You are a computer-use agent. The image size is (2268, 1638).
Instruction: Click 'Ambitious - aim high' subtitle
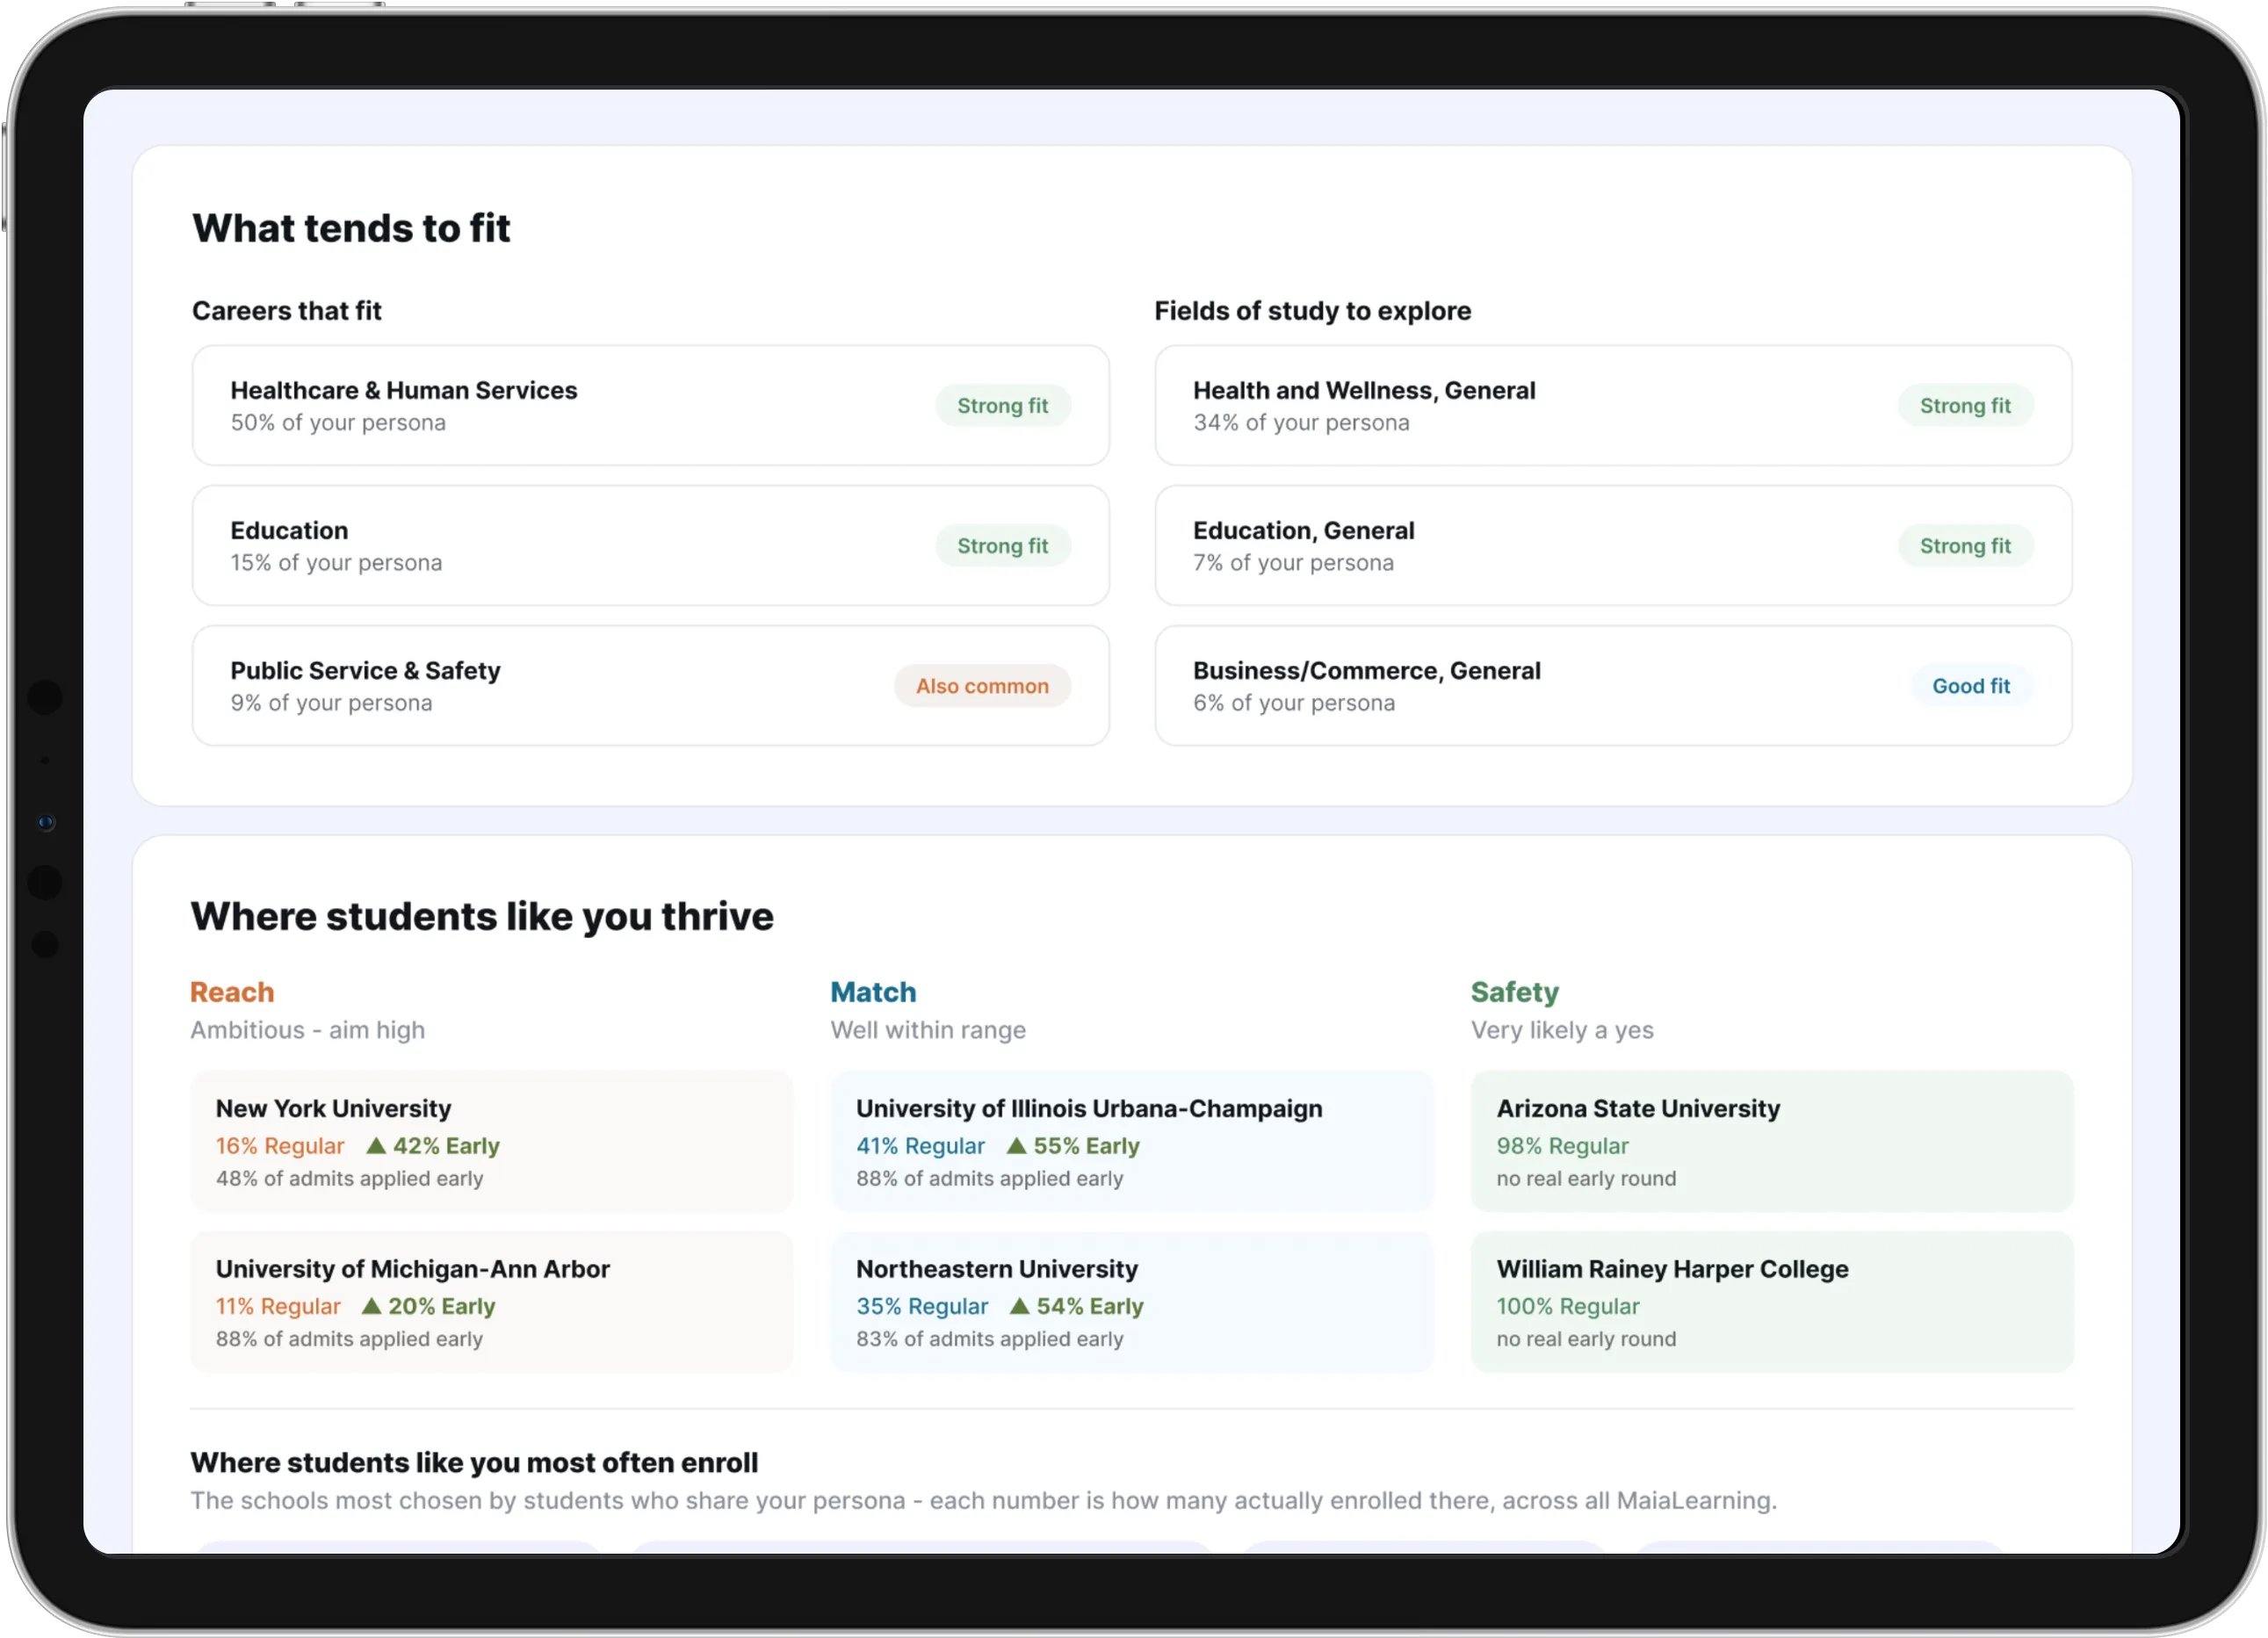tap(308, 1030)
